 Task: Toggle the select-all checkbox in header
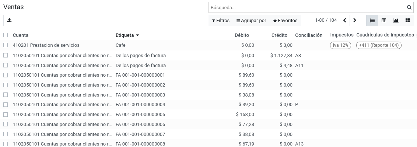pos(6,35)
